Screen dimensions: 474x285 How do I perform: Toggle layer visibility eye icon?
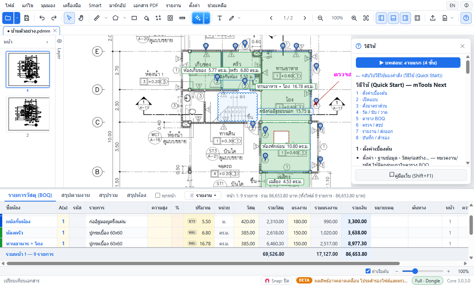coord(59,41)
